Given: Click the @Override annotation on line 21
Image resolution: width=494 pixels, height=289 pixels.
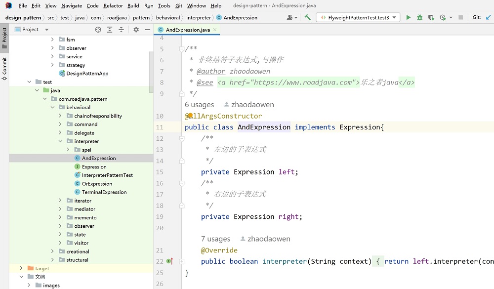Looking at the screenshot, I should 219,250.
